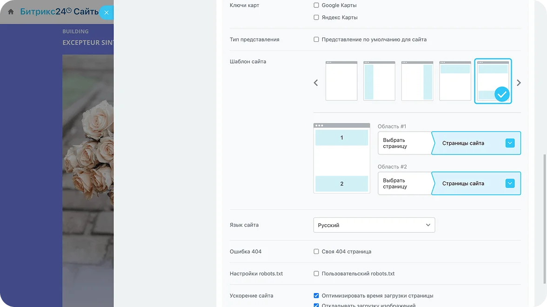Uncheck Оптимизировать время загрузки страницы
Image resolution: width=547 pixels, height=307 pixels.
[316, 295]
